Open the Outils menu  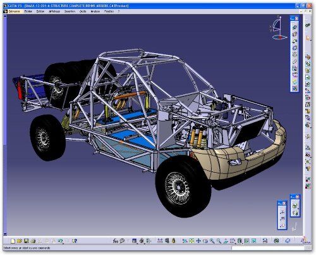(83, 11)
